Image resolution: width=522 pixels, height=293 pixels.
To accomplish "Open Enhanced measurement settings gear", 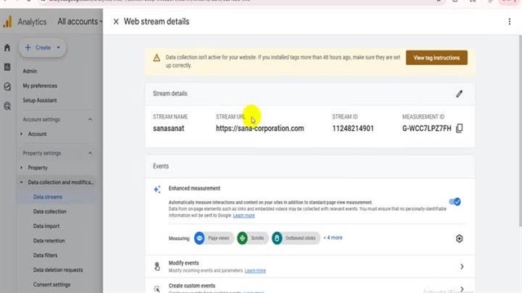I will pos(459,238).
